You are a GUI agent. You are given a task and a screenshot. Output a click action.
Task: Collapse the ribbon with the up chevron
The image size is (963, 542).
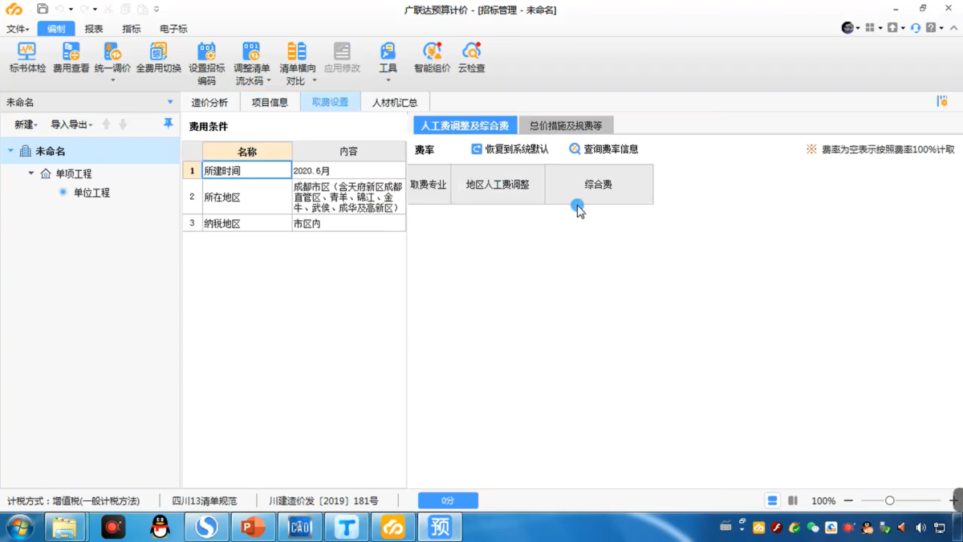pyautogui.click(x=953, y=28)
